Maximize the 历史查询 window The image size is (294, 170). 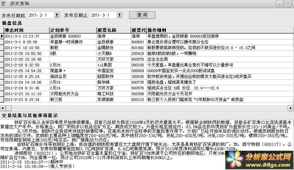[288, 3]
